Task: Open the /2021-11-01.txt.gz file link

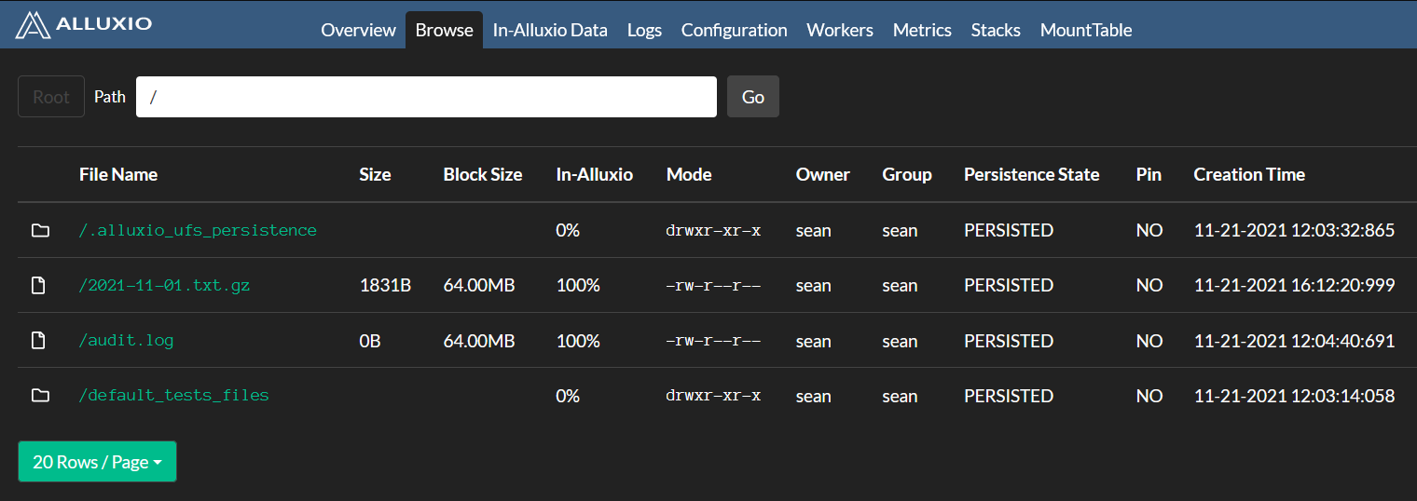Action: 165,285
